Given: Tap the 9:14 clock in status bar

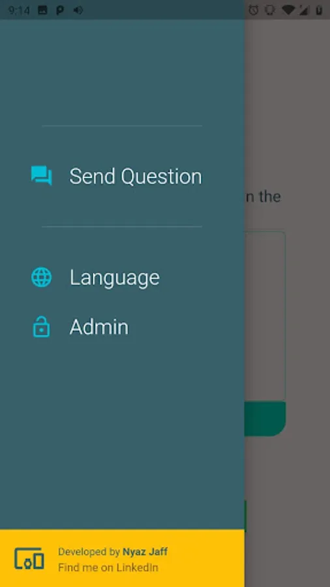Looking at the screenshot, I should [19, 10].
